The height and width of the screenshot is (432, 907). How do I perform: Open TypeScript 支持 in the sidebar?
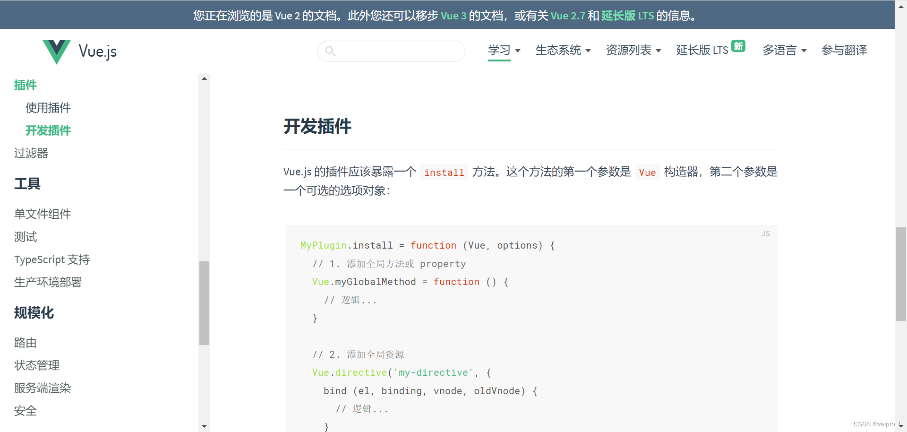click(x=52, y=259)
